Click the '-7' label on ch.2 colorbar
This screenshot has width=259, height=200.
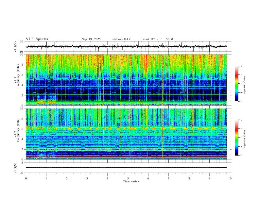[241, 156]
